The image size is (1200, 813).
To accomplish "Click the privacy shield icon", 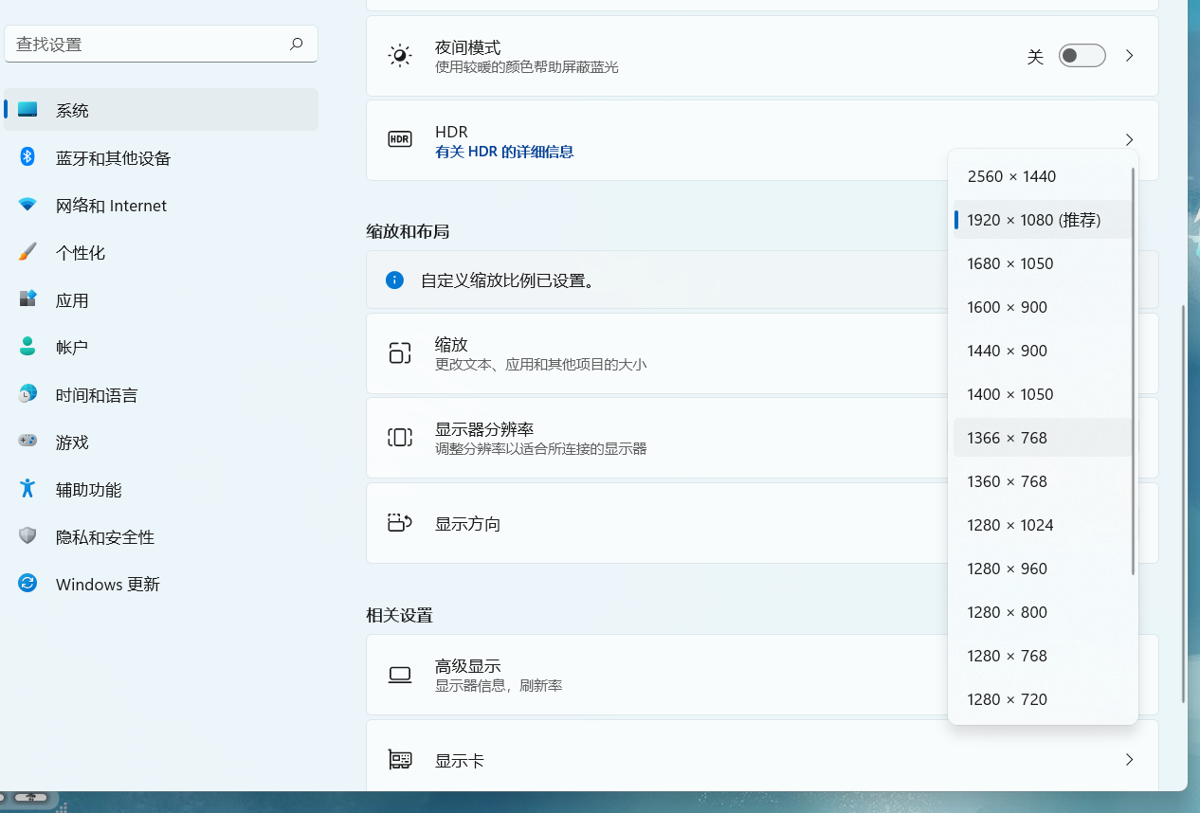I will pyautogui.click(x=27, y=536).
